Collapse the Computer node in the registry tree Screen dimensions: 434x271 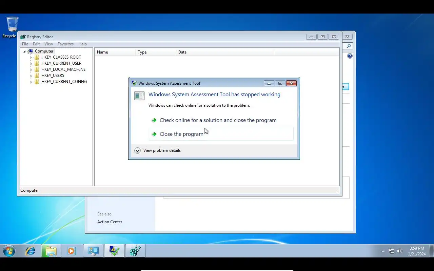coord(24,51)
